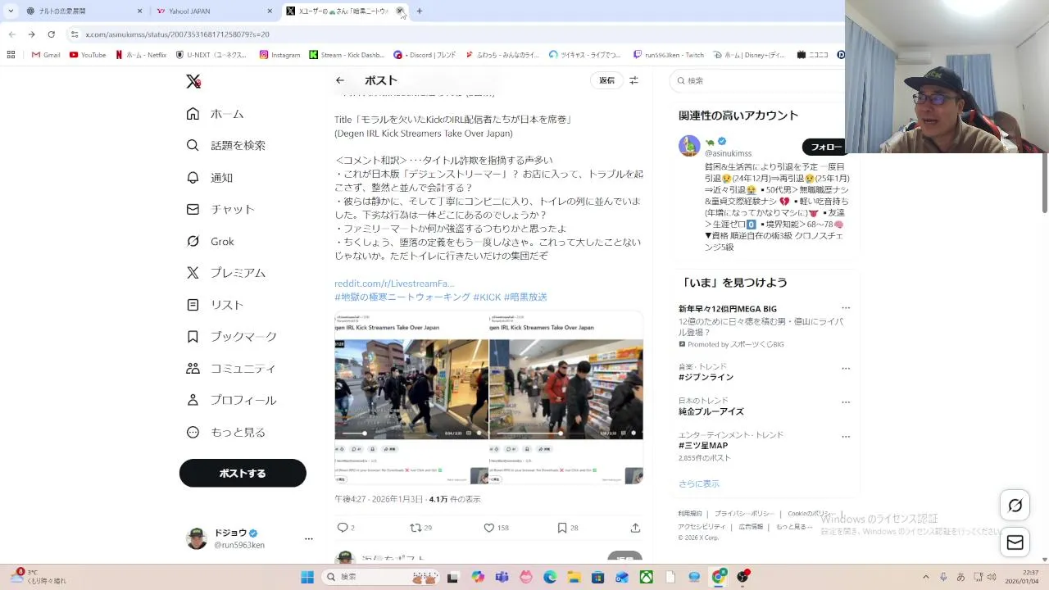Open YouTube bookmark
Screen dimensions: 1049x590
coord(88,55)
